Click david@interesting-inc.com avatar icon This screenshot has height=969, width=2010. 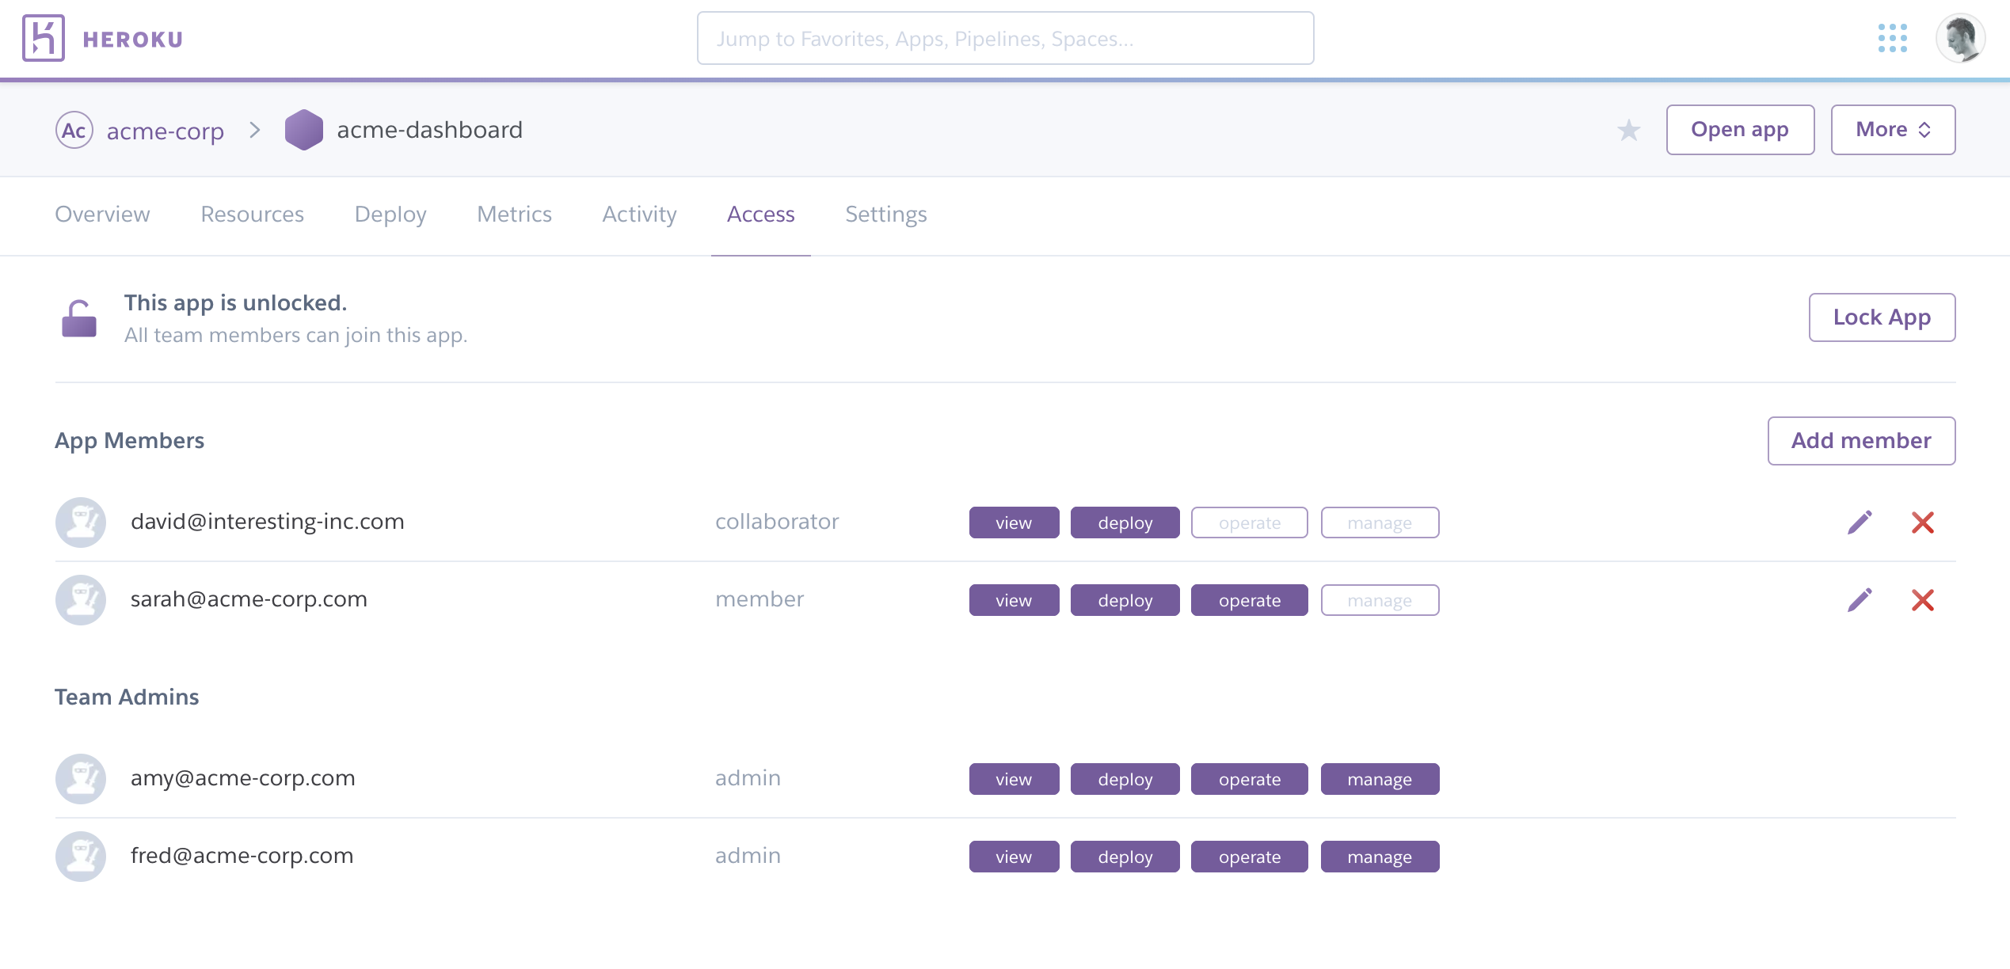[x=81, y=522]
